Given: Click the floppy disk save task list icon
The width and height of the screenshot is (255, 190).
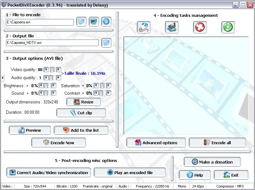Looking at the screenshot, I should 172,27.
